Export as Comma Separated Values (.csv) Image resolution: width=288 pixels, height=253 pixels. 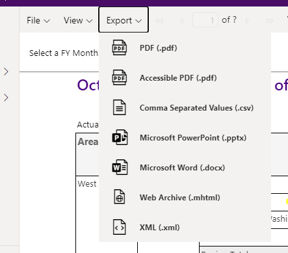(x=185, y=107)
